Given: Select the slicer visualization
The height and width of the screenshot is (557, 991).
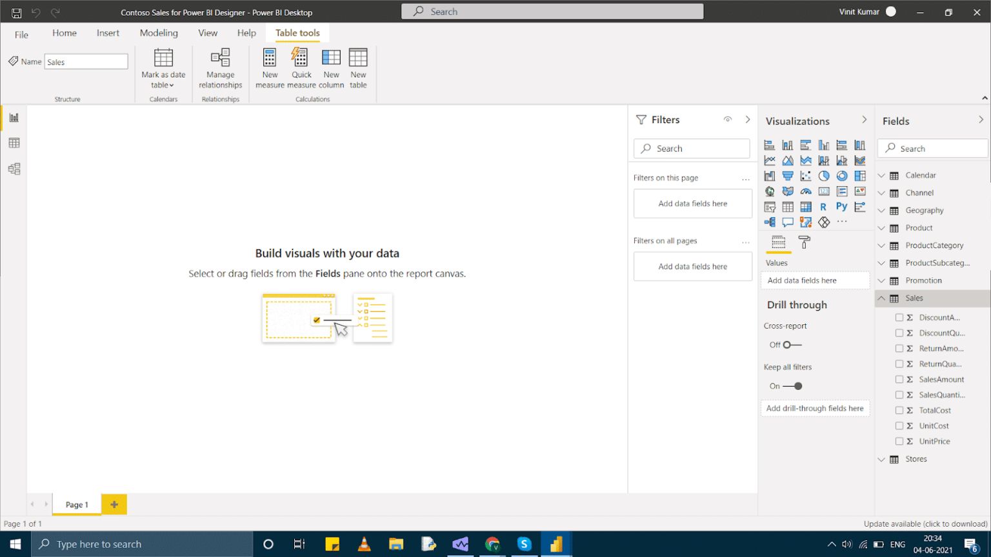Looking at the screenshot, I should (770, 206).
